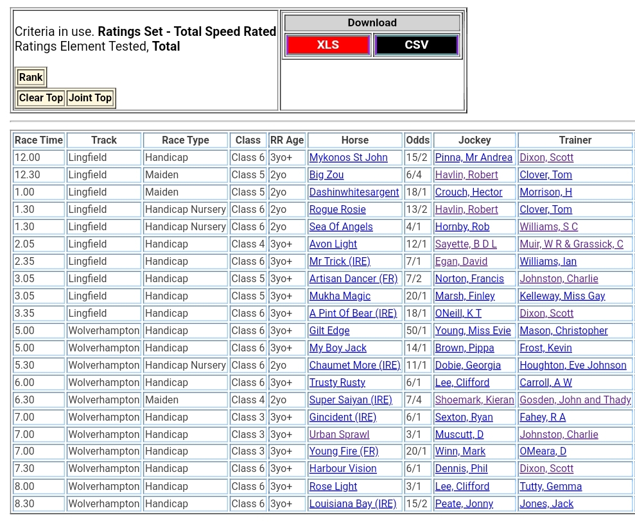The image size is (635, 522).
Task: Open the Big Zou horse page
Action: pyautogui.click(x=326, y=175)
